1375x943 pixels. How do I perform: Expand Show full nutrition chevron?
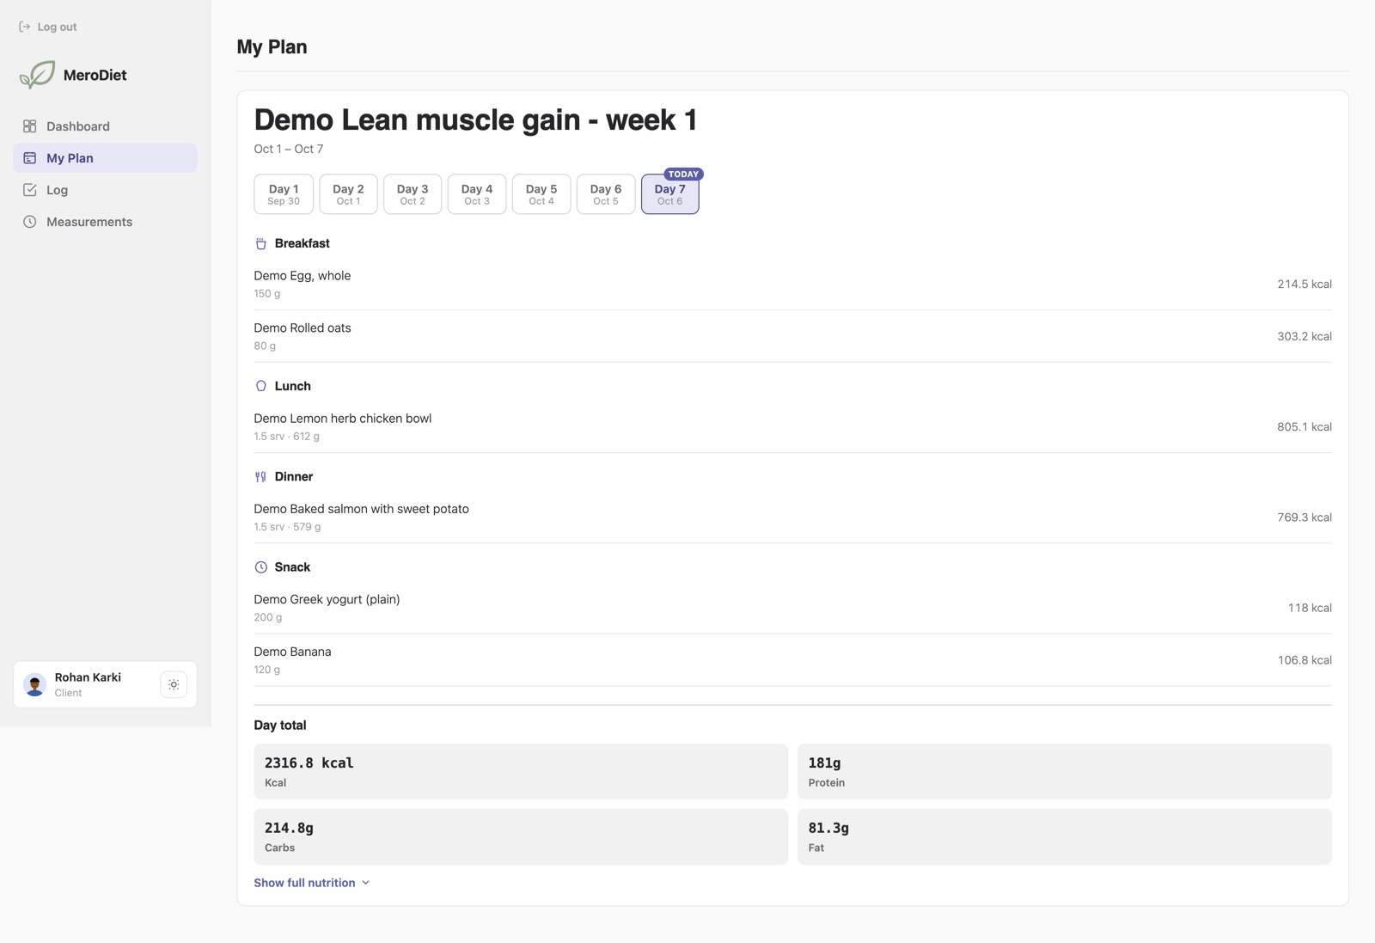366,883
